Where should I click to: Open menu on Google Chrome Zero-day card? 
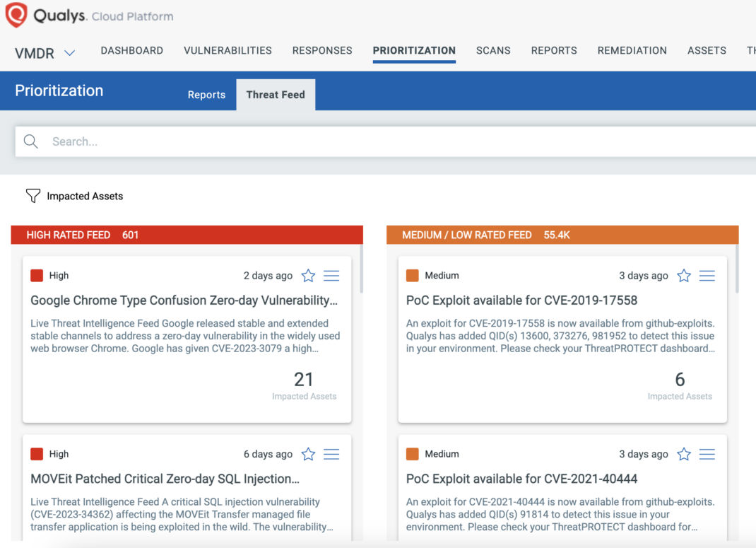[x=331, y=276]
